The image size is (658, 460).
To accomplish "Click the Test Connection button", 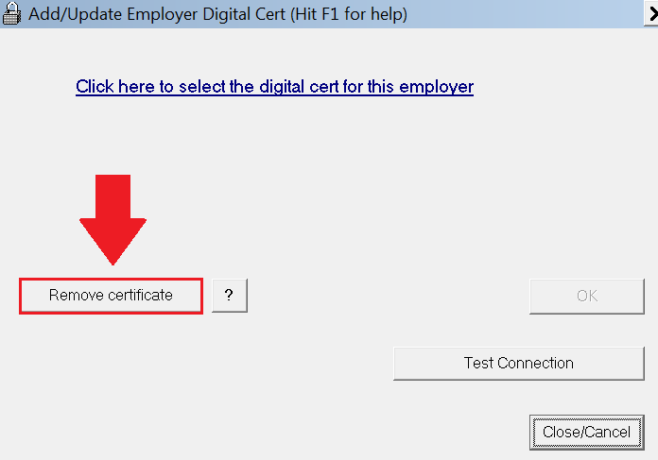I will pyautogui.click(x=519, y=363).
